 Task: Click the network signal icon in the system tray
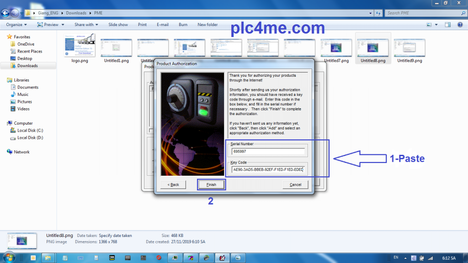point(431,258)
